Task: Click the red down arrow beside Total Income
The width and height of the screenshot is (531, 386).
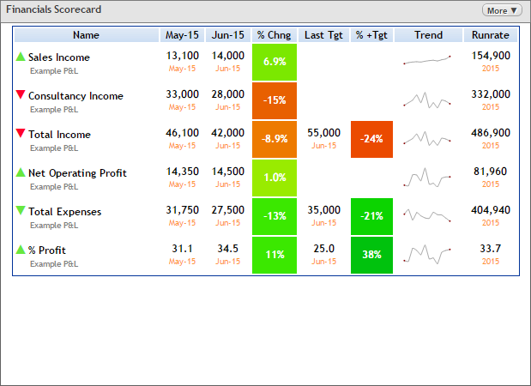Action: pos(21,133)
